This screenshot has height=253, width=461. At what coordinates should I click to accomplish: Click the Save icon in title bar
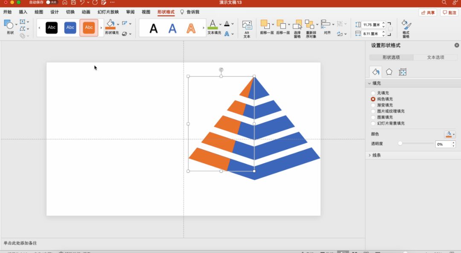coord(73,3)
